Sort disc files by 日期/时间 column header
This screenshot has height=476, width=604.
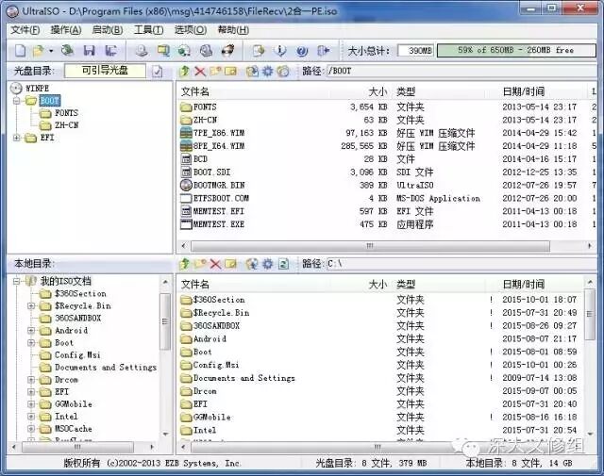(523, 91)
